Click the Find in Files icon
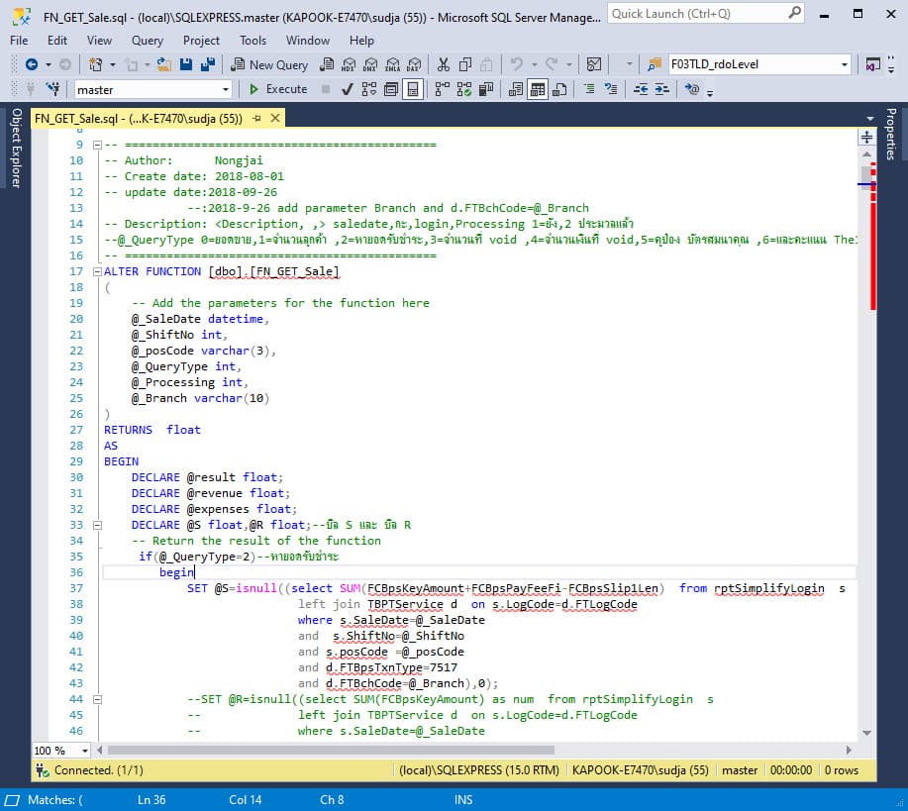This screenshot has width=908, height=811. point(654,65)
